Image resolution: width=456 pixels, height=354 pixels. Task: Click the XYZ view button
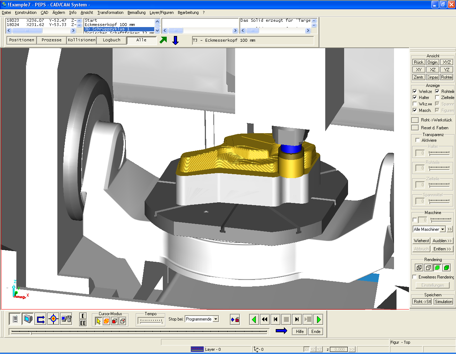(447, 62)
